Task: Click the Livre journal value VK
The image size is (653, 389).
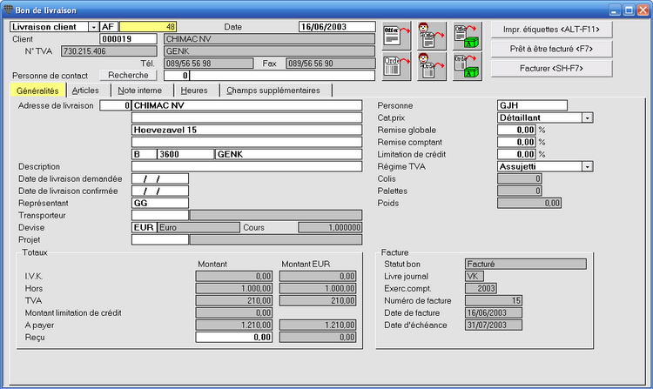Action: (475, 276)
